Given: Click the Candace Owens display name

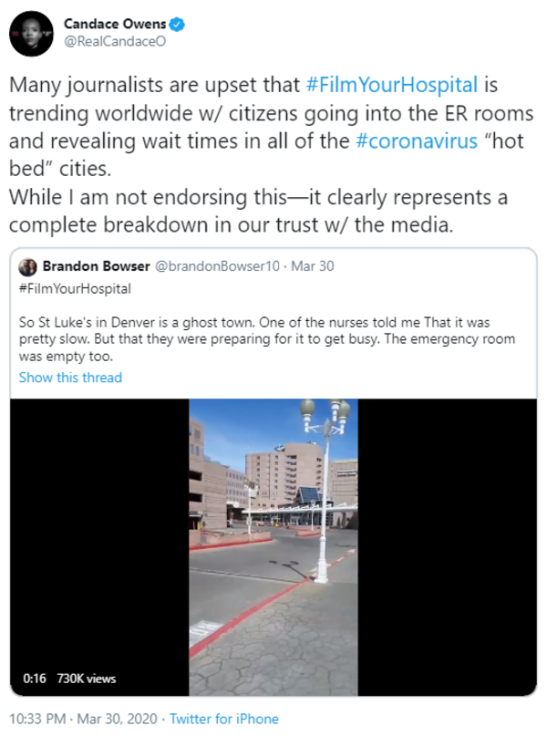Looking at the screenshot, I should click(x=115, y=24).
